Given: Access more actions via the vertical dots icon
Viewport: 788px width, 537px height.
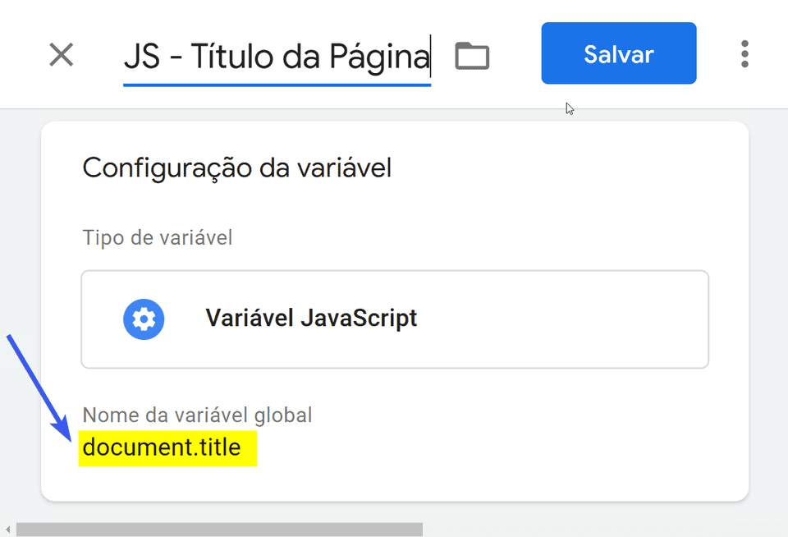Looking at the screenshot, I should (744, 54).
